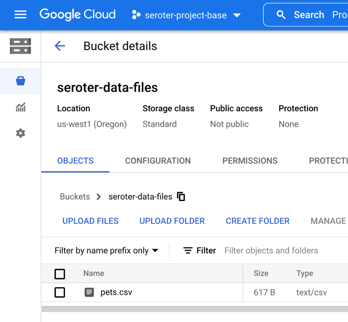Click the CREATE FOLDER button
348x322 pixels.
pos(258,221)
